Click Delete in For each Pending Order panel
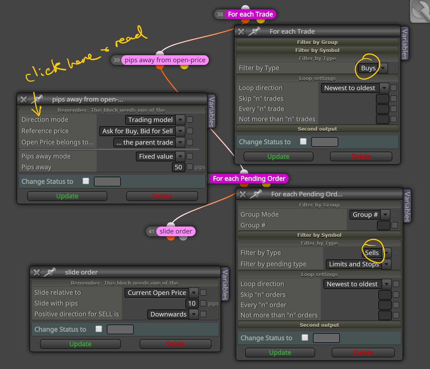 coord(363,353)
